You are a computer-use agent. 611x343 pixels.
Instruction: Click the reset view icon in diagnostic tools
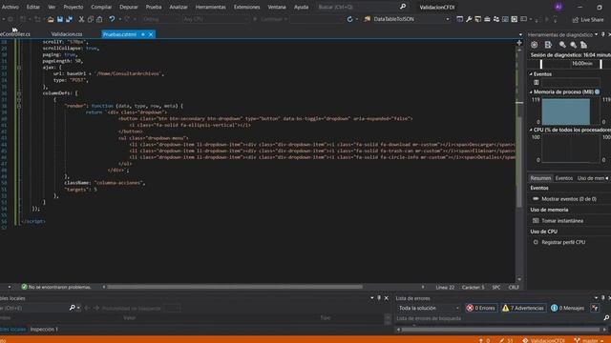point(583,45)
